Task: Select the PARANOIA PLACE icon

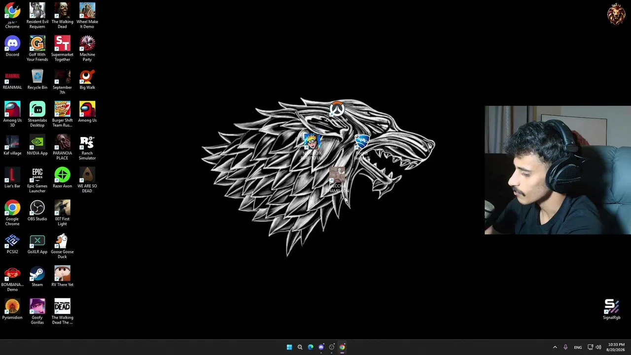Action: [x=62, y=147]
